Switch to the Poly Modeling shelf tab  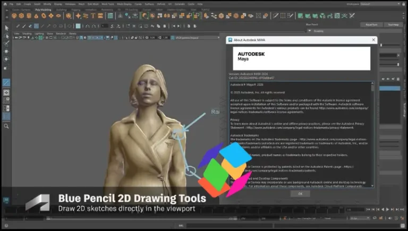pyautogui.click(x=43, y=10)
